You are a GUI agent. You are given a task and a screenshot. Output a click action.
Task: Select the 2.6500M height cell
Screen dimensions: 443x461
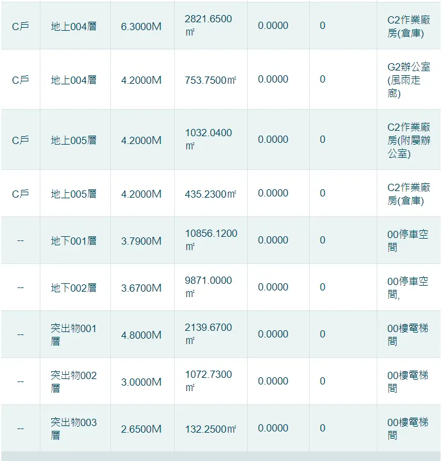click(141, 428)
